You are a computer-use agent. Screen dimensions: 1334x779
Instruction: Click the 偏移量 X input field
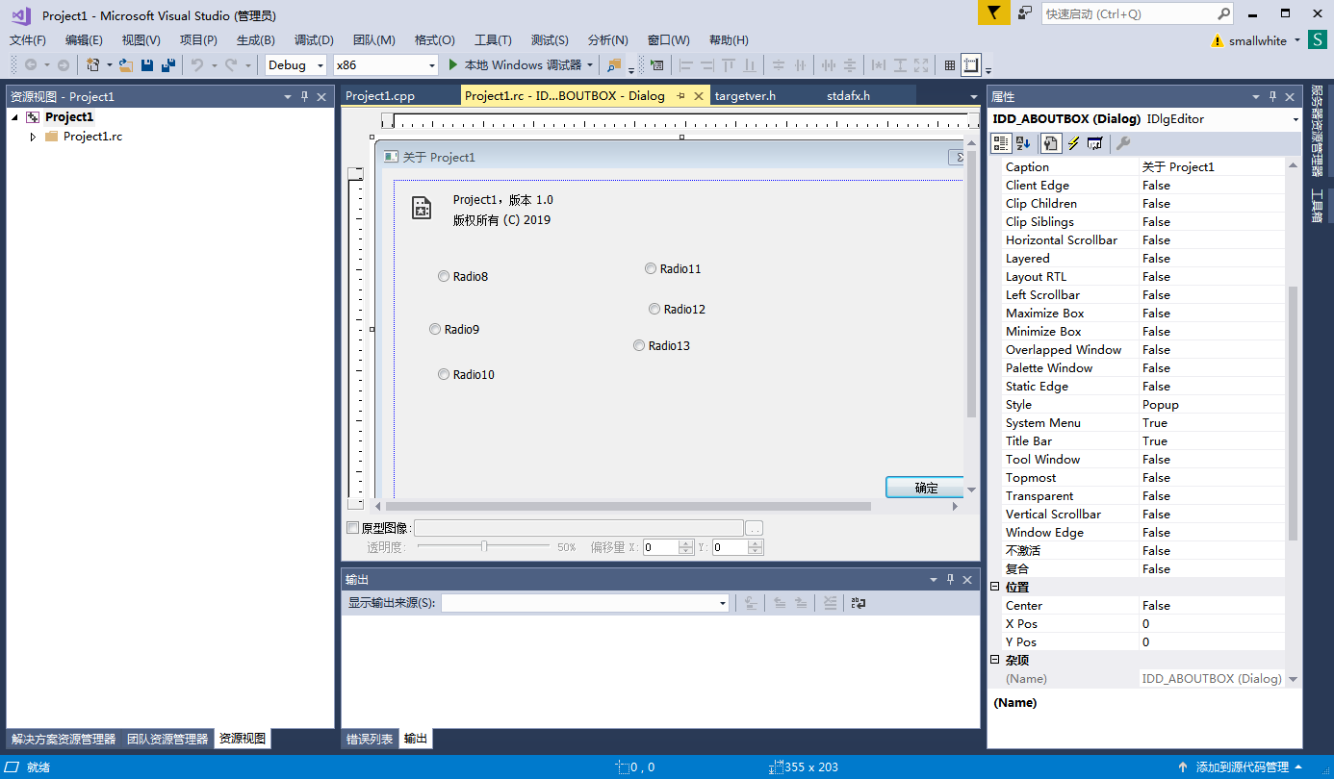click(x=660, y=546)
